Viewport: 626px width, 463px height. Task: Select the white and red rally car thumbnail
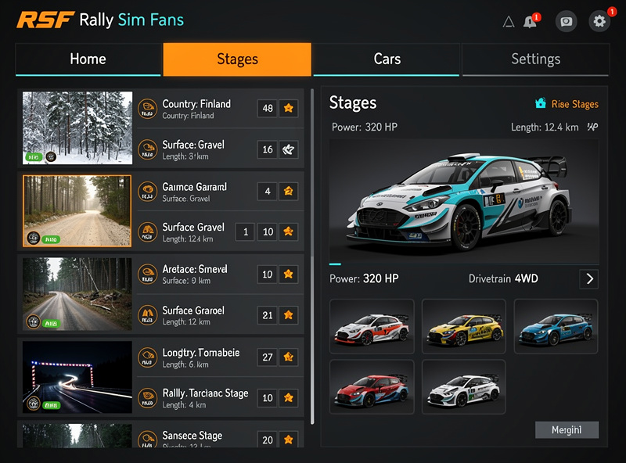tap(372, 326)
